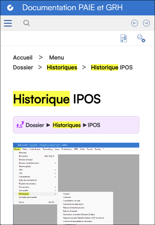Open the Menu Dossier breadcrumb link
155x225 pixels.
(x=39, y=63)
